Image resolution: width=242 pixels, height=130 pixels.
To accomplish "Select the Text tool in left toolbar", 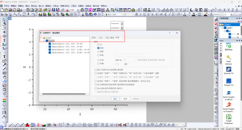I will click(4, 57).
